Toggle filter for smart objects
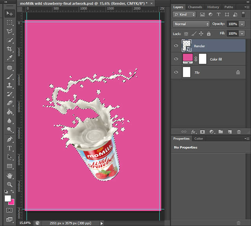 point(235,14)
